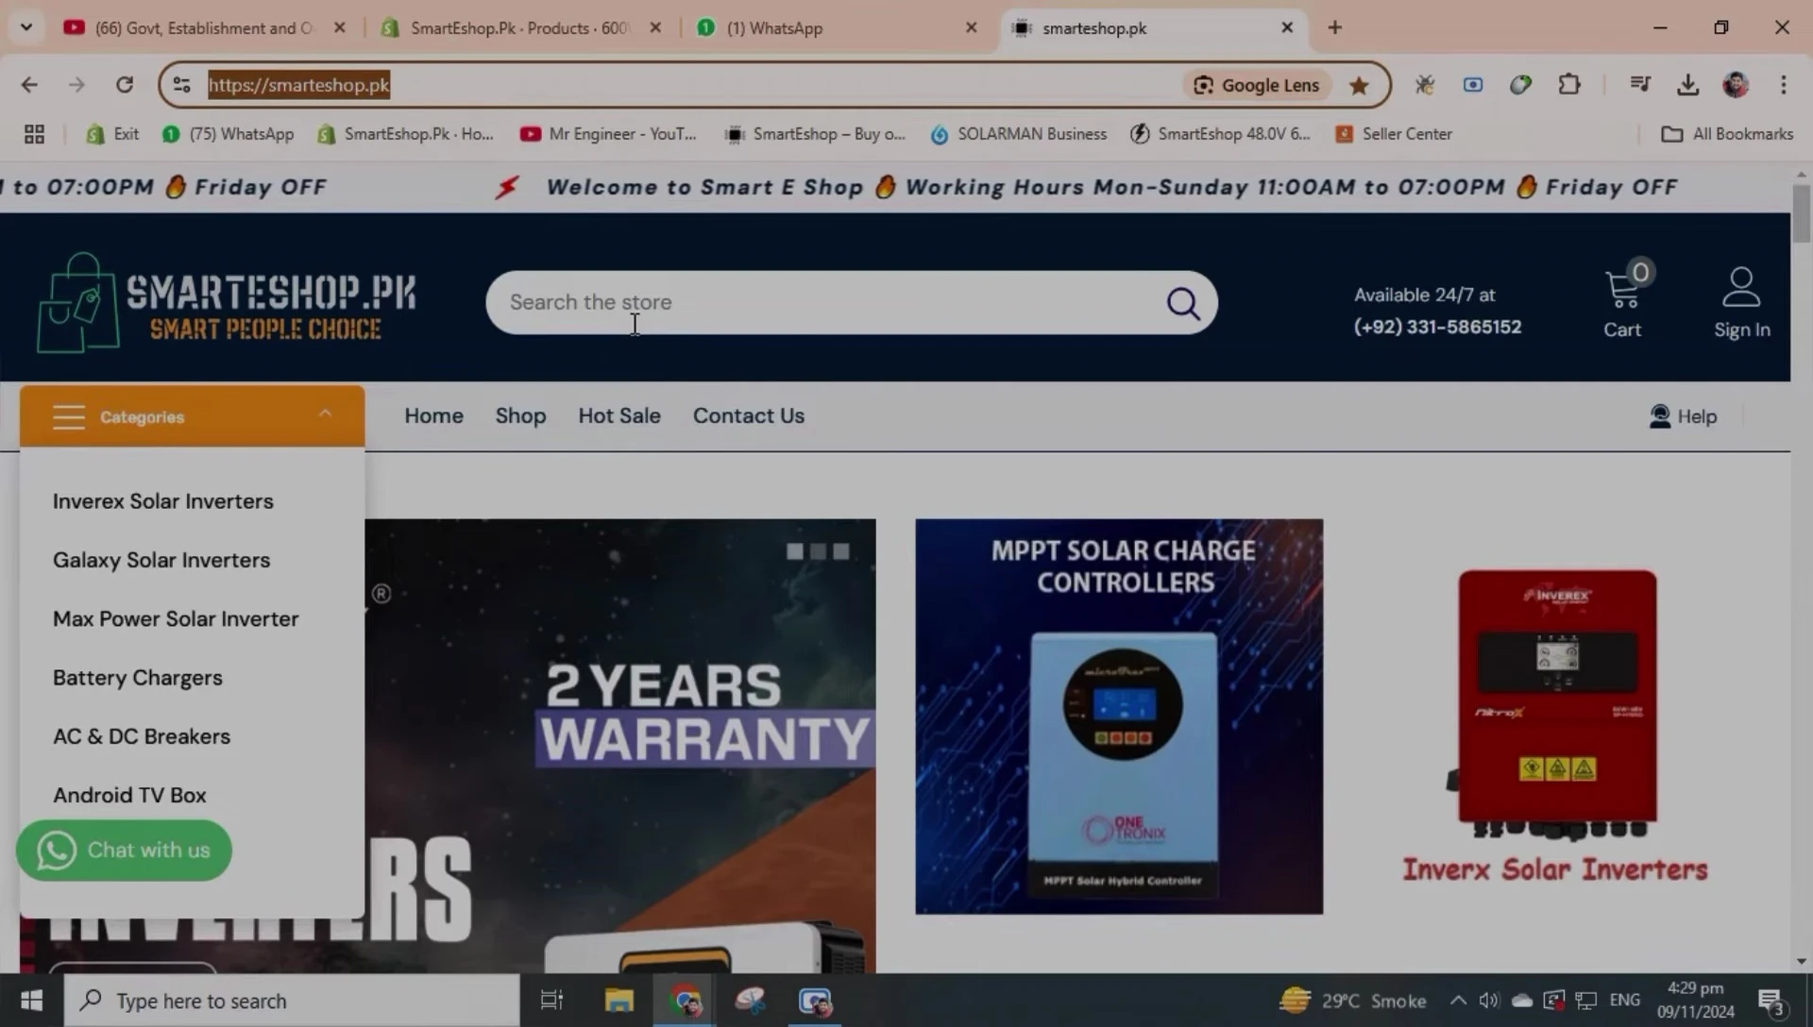Open File Explorer from the taskbar

[618, 1001]
